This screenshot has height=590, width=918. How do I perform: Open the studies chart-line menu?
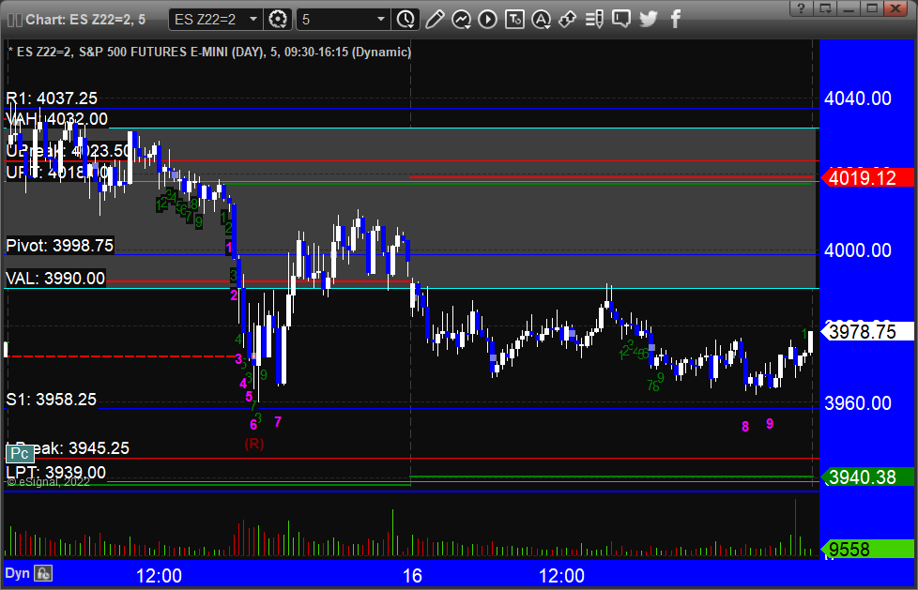point(461,20)
